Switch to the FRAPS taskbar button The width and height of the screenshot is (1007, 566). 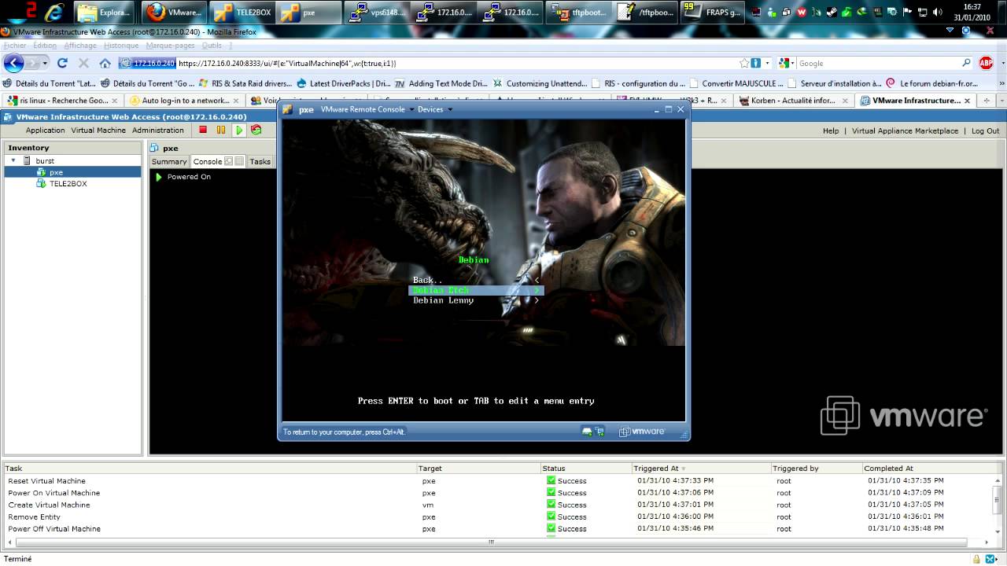click(711, 13)
